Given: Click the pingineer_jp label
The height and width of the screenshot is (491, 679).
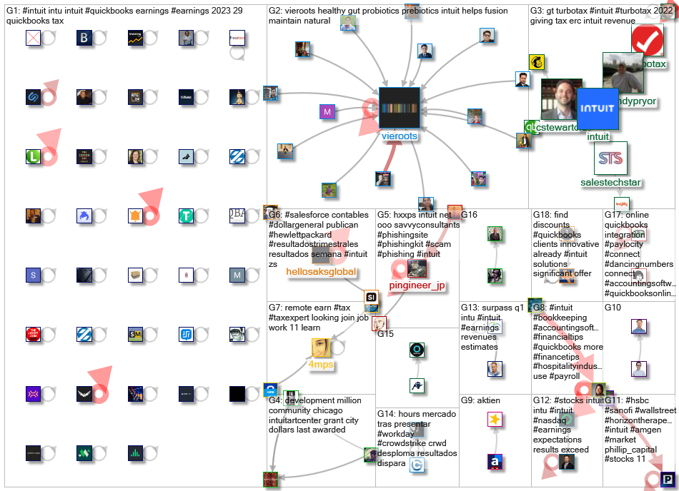Looking at the screenshot, I should coord(417,285).
